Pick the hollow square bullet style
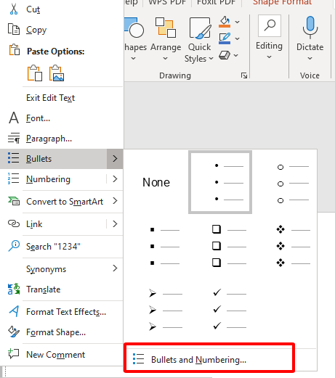 point(229,246)
